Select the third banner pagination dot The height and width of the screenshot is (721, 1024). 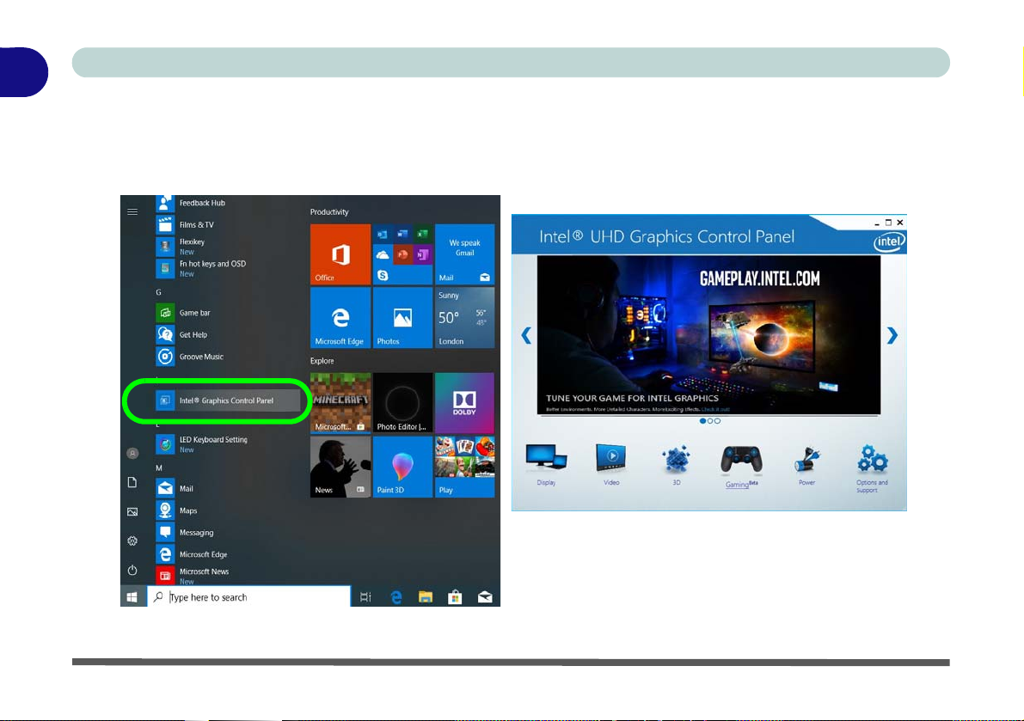(x=717, y=421)
